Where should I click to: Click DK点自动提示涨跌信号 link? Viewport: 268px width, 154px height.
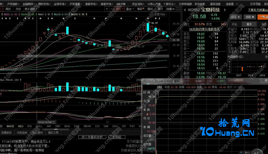[x=204, y=29]
